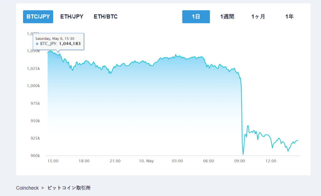Click the ビットコイン取引所 breadcrumb text
Screen dimensions: 321x196
(x=69, y=188)
